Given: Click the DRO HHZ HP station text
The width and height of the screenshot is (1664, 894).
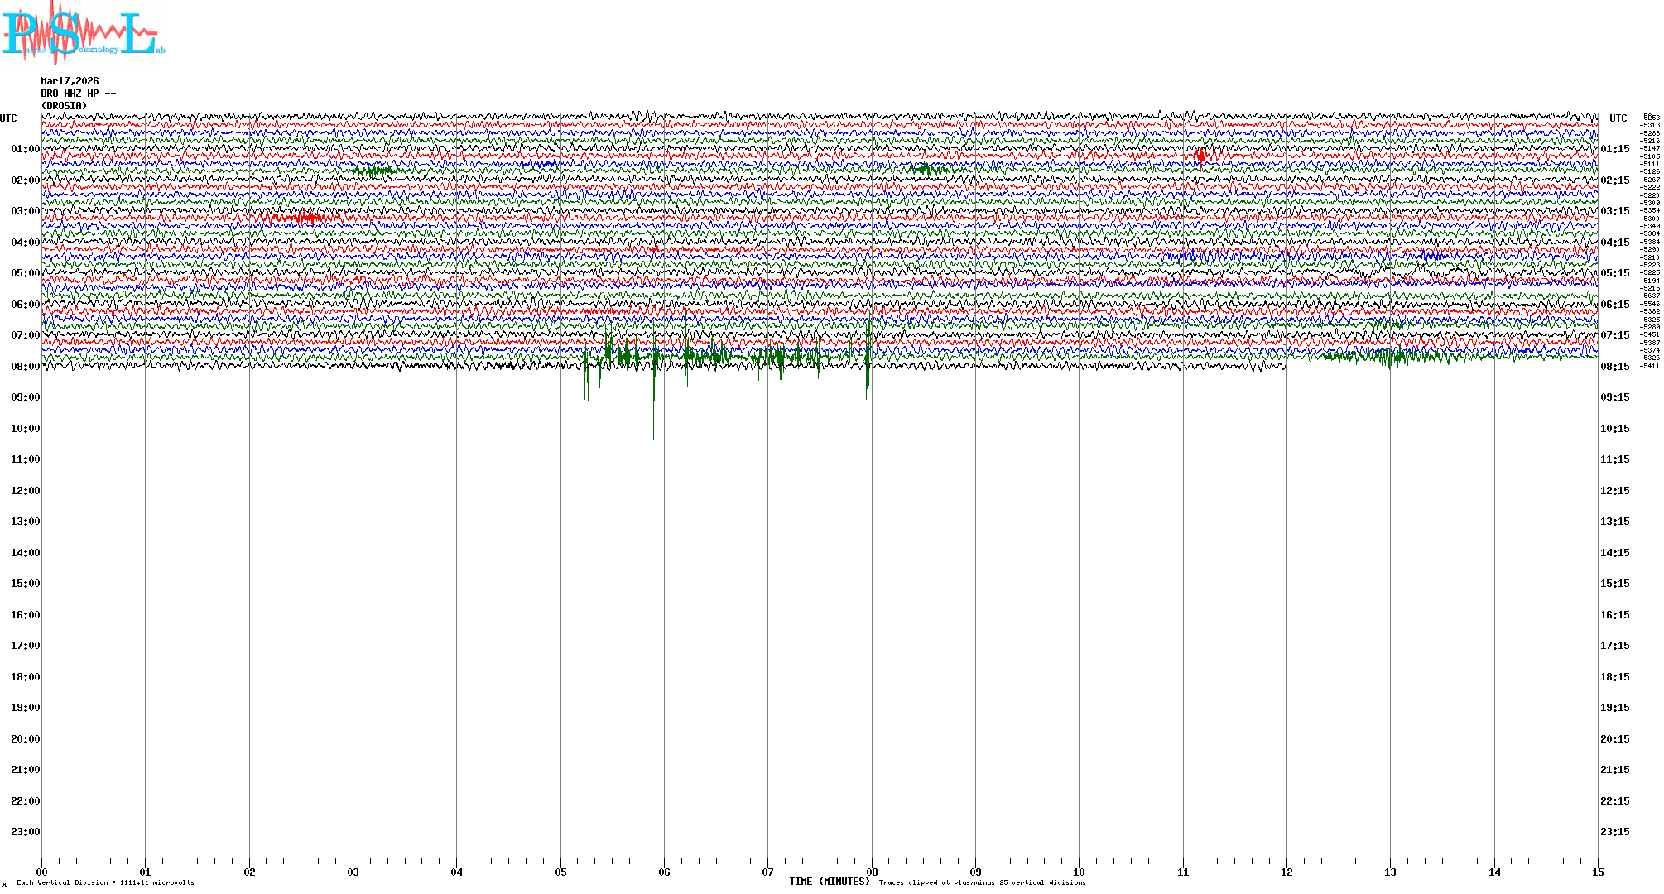Looking at the screenshot, I should [x=78, y=94].
